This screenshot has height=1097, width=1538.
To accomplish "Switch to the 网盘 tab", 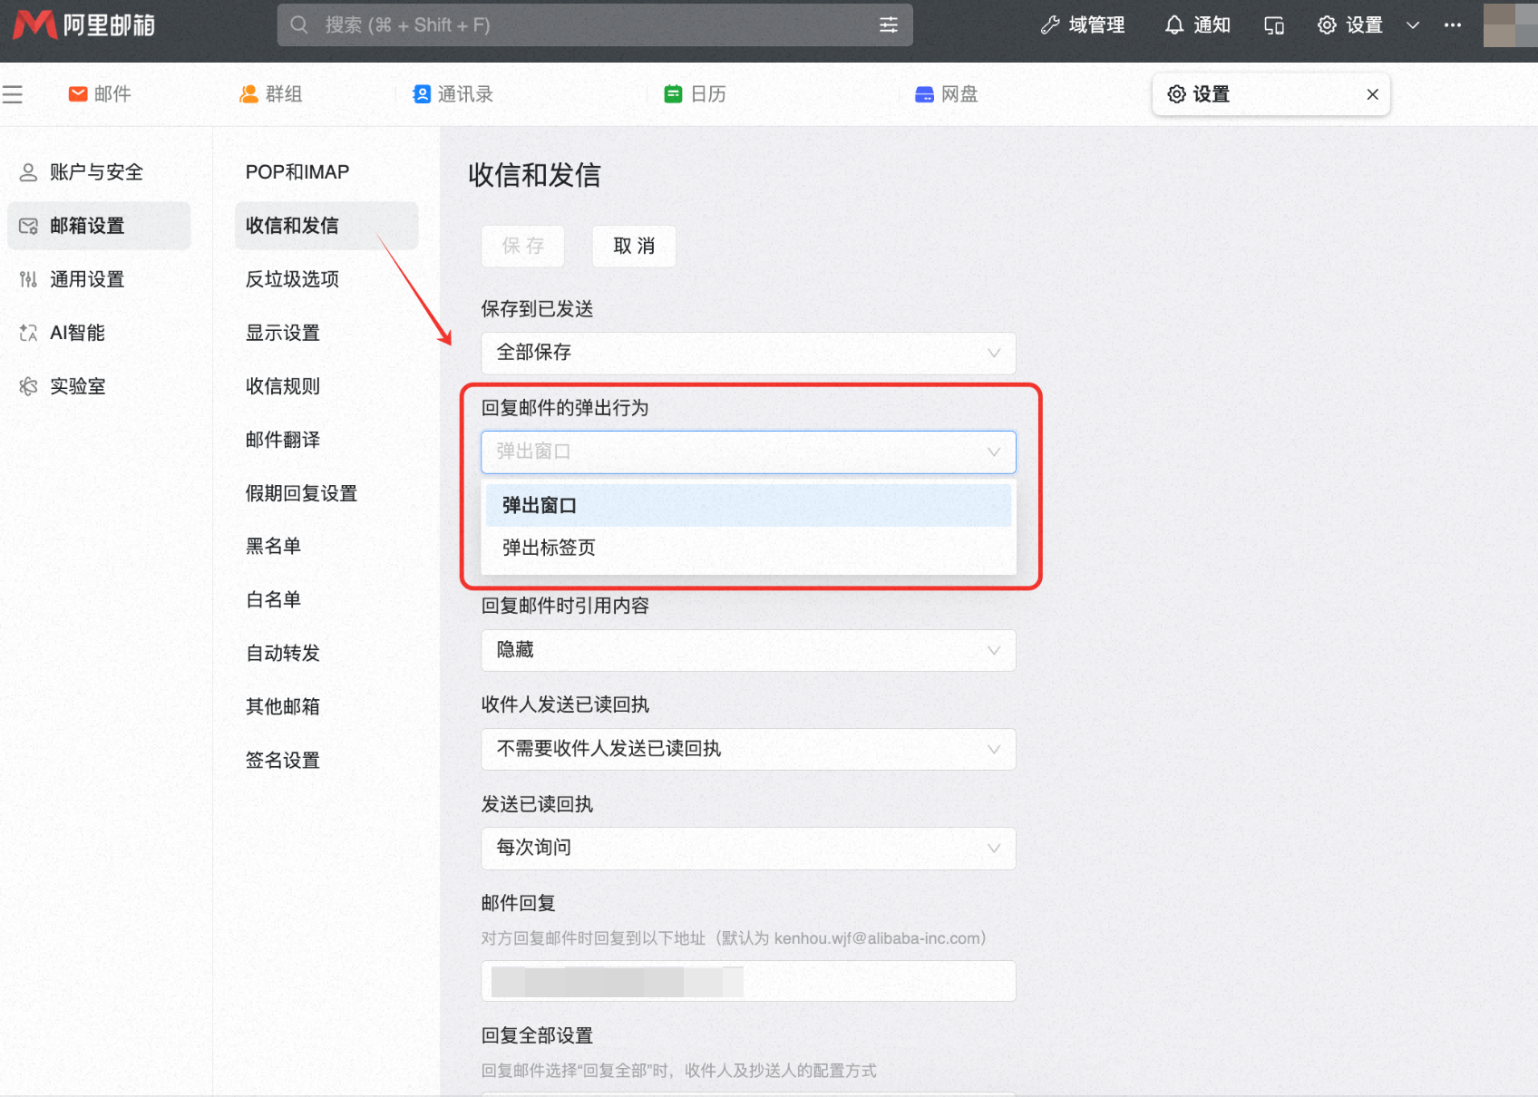I will (x=946, y=93).
